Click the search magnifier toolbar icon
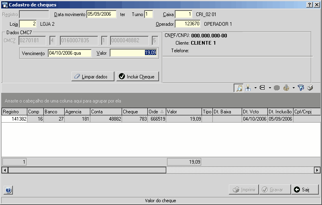Image resolution: width=322 pixels, height=205 pixels. [238, 88]
